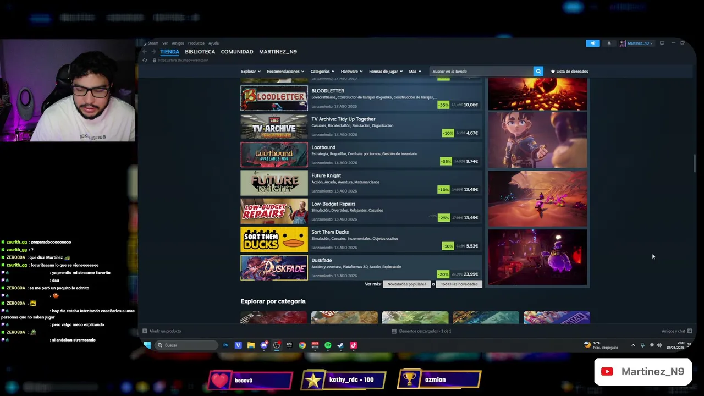Open the Ver menu
This screenshot has width=704, height=396.
165,43
